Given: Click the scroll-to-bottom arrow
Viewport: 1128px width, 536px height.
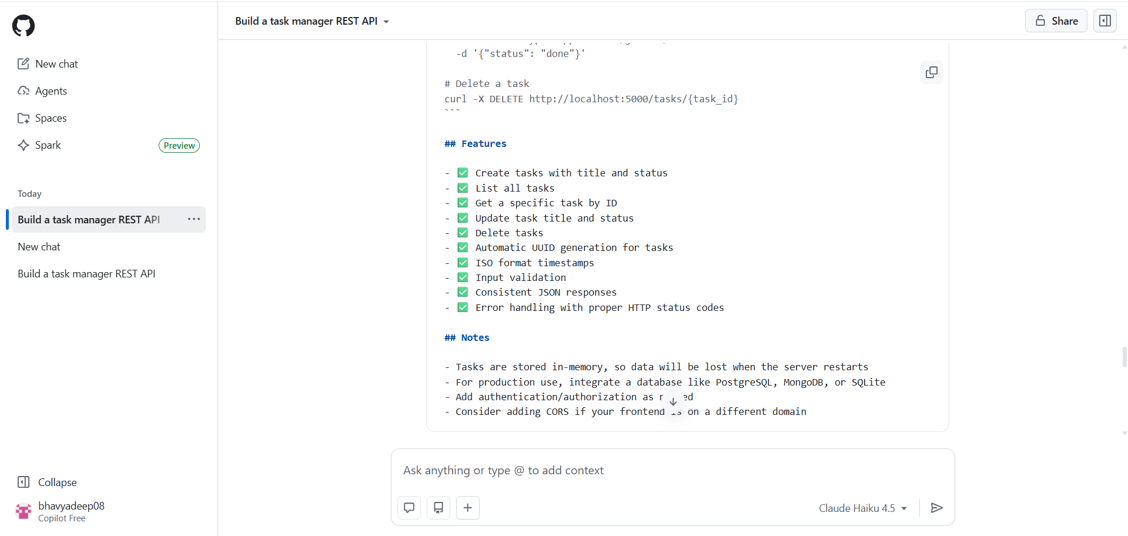Looking at the screenshot, I should (x=673, y=401).
